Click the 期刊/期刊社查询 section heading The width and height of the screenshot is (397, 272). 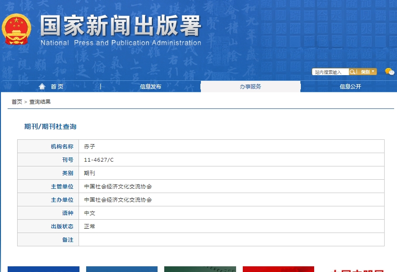(50, 126)
